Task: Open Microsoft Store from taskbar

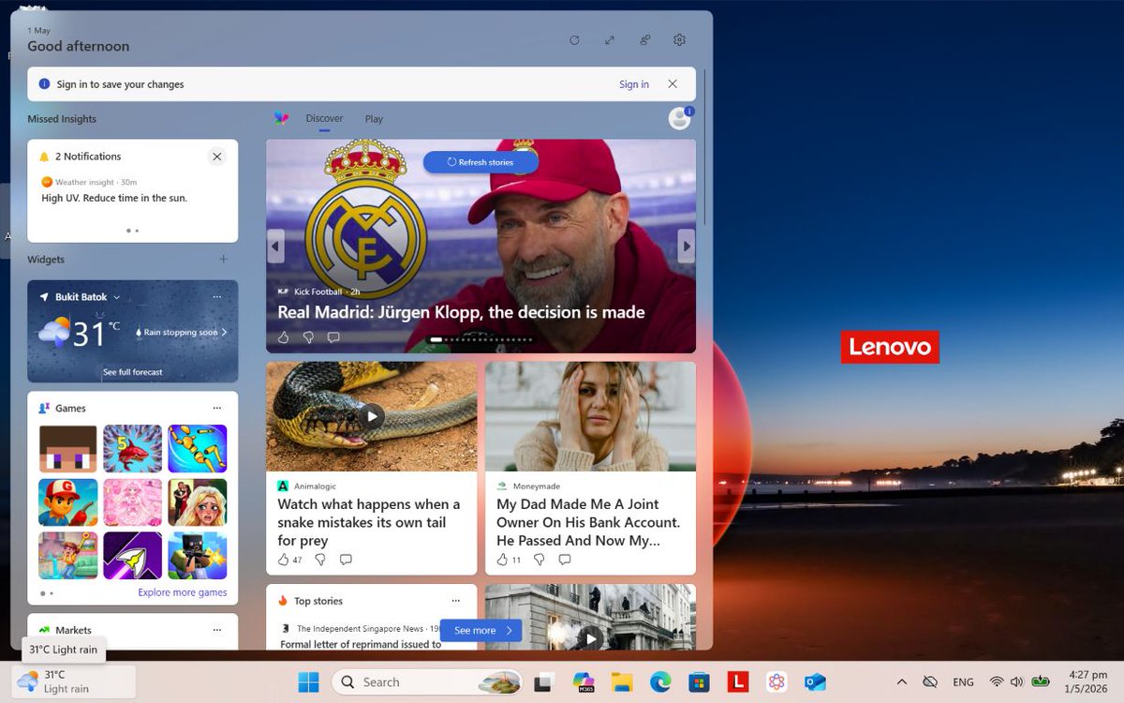Action: [699, 682]
